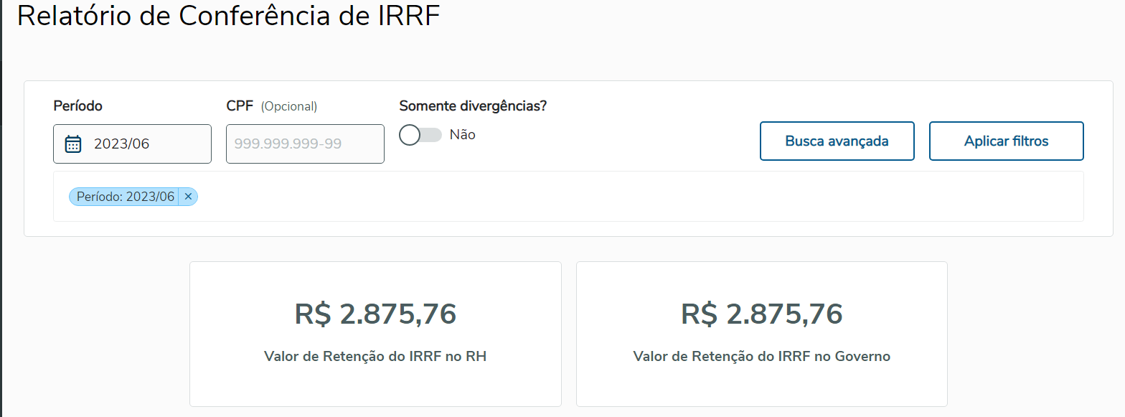Click the Governo retention amount R$ 2.875,76
Screen dimensions: 1125x417
point(761,314)
